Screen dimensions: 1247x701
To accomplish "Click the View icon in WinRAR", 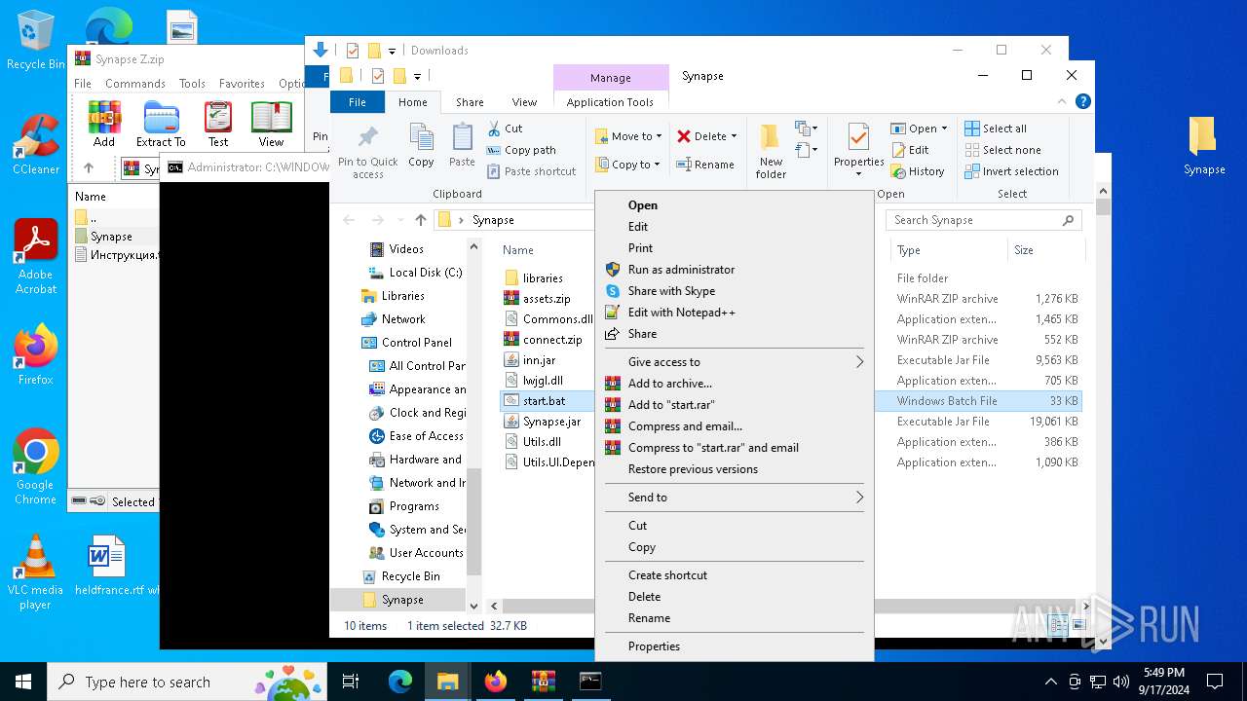I will point(271,117).
